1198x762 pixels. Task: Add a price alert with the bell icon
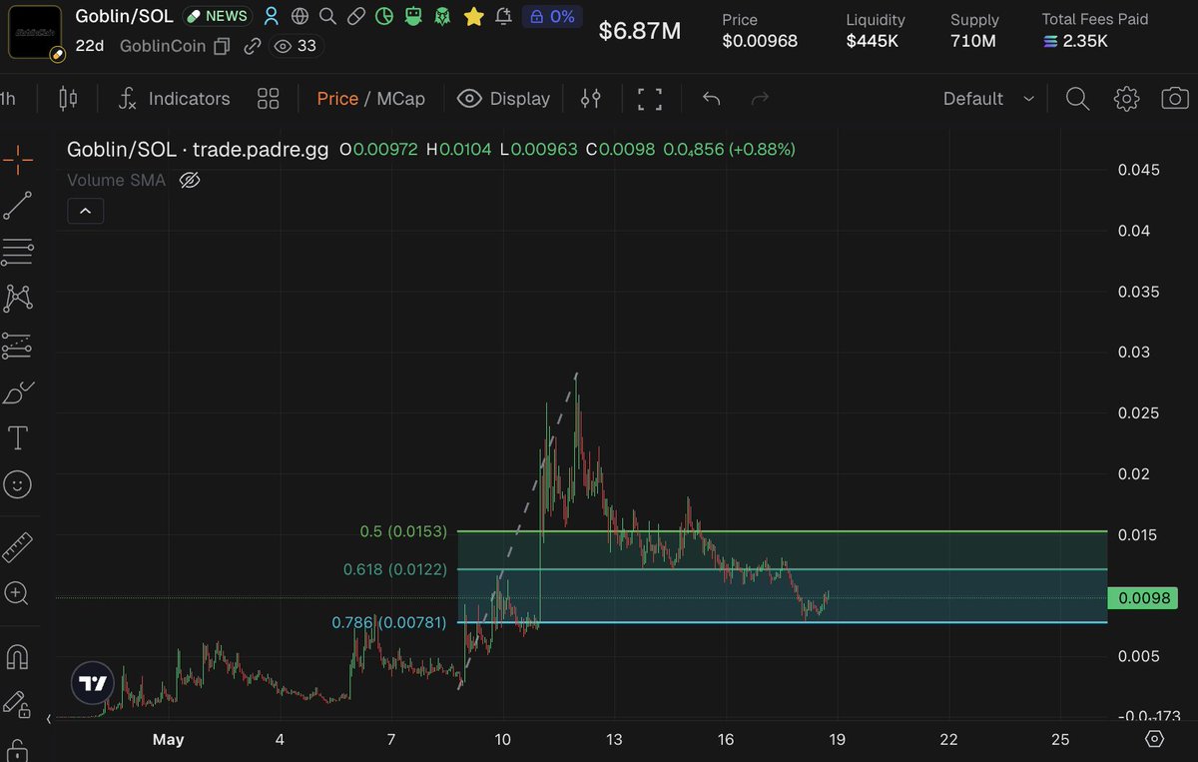504,16
